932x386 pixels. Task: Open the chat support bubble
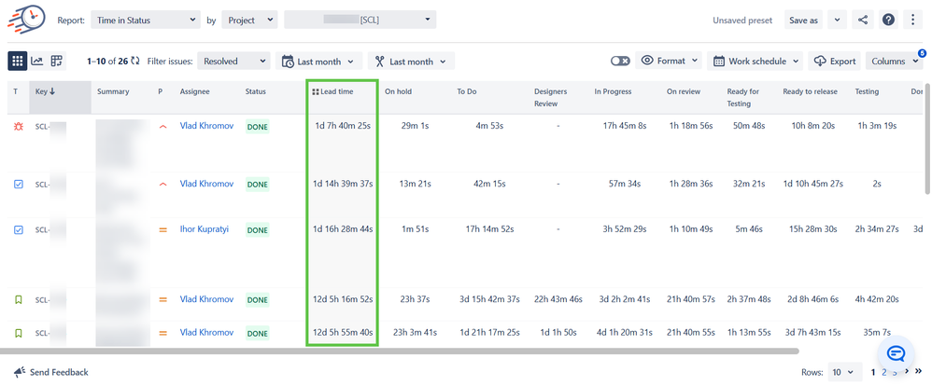pyautogui.click(x=896, y=354)
